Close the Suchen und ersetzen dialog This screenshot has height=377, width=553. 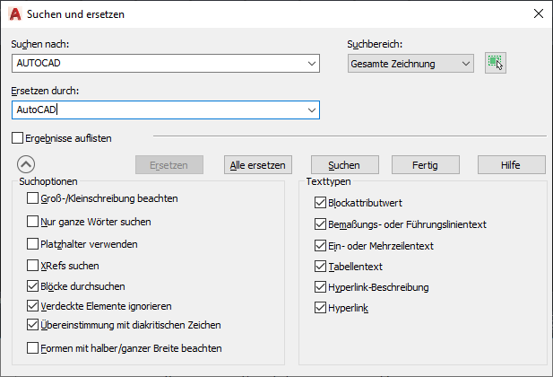(538, 13)
